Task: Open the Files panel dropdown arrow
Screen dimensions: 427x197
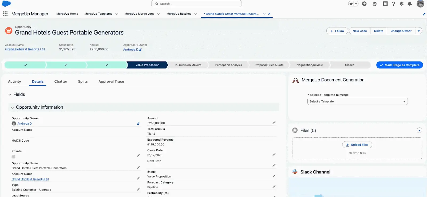Action: click(419, 130)
